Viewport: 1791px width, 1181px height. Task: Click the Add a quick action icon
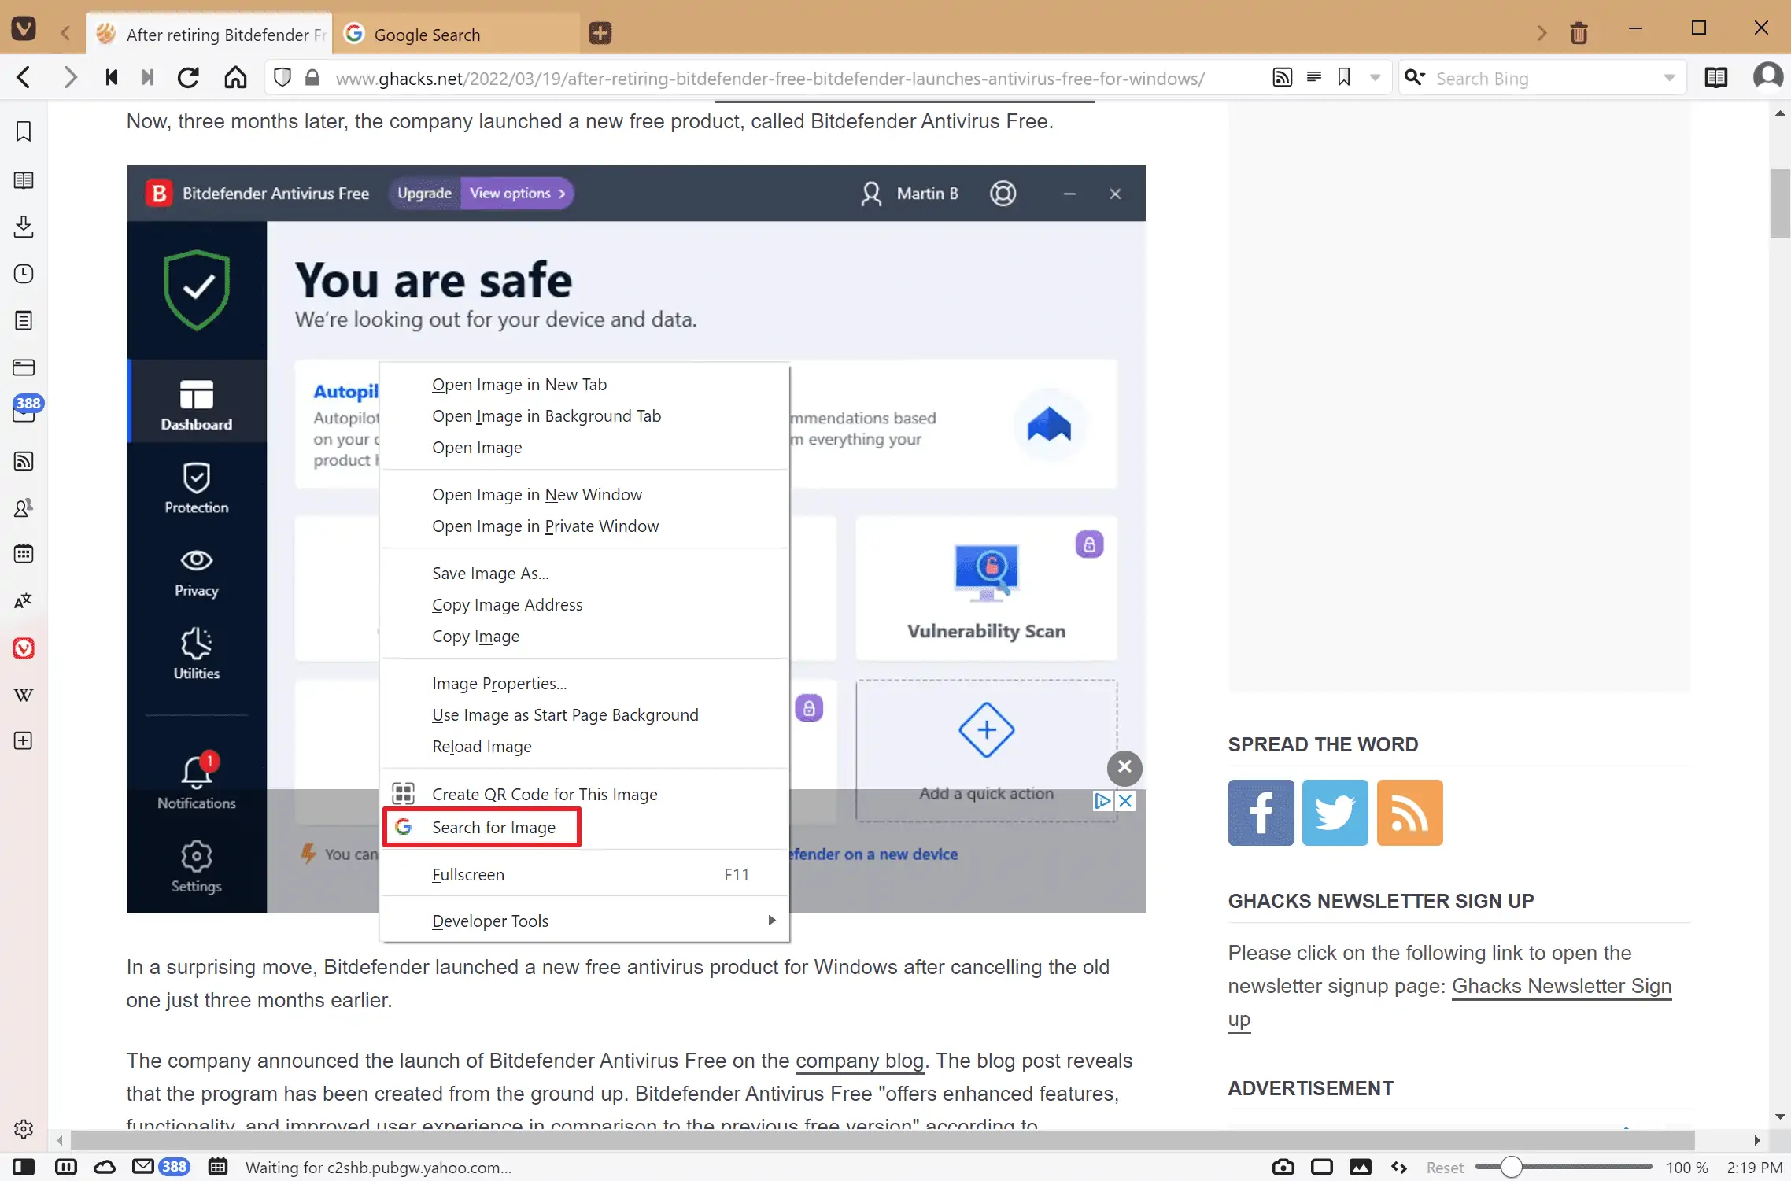[x=986, y=729]
